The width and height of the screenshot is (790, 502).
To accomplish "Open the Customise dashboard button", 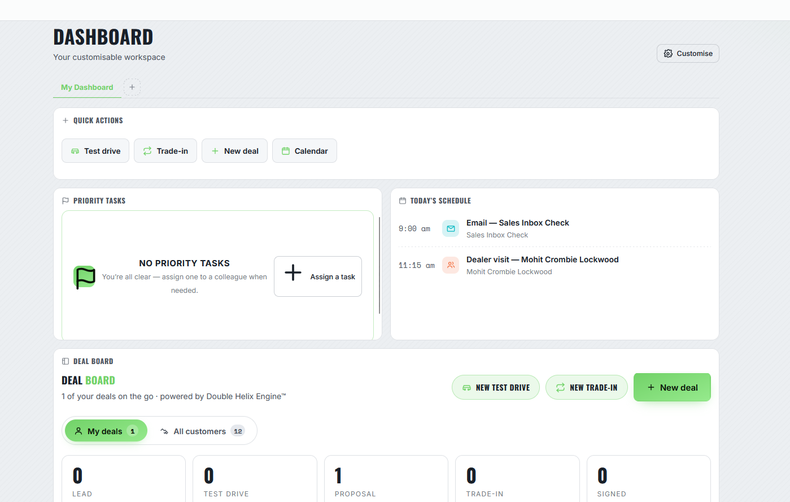I will click(688, 53).
